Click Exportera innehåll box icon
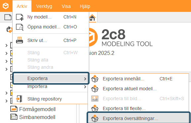191x123 pixels. pyautogui.click(x=95, y=79)
